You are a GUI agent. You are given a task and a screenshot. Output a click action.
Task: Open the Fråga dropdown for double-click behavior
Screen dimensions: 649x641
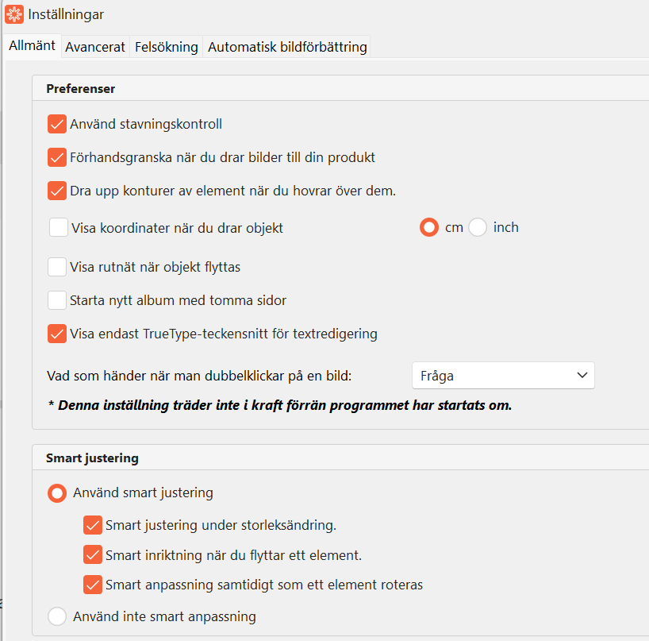pyautogui.click(x=503, y=375)
